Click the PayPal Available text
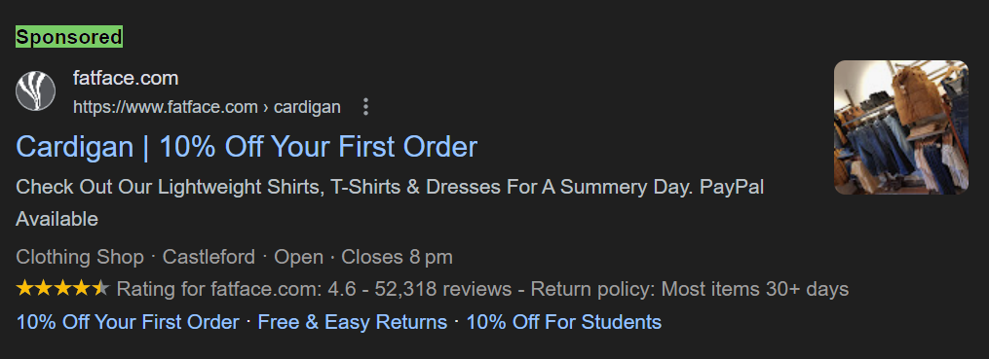 pyautogui.click(x=732, y=187)
